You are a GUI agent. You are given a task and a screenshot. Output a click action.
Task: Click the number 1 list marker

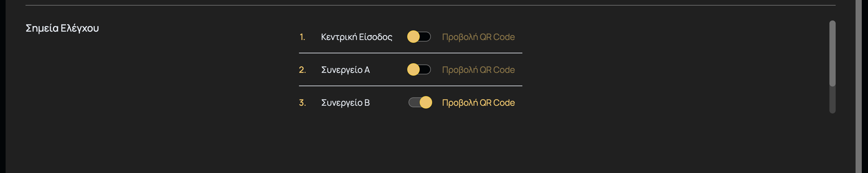click(302, 37)
